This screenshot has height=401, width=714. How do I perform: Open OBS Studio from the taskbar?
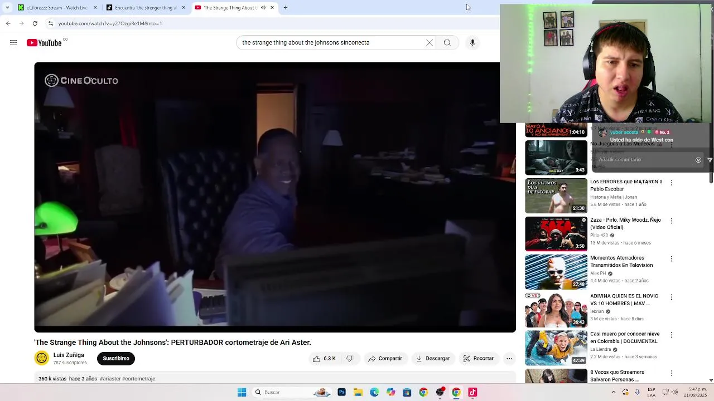pyautogui.click(x=440, y=393)
